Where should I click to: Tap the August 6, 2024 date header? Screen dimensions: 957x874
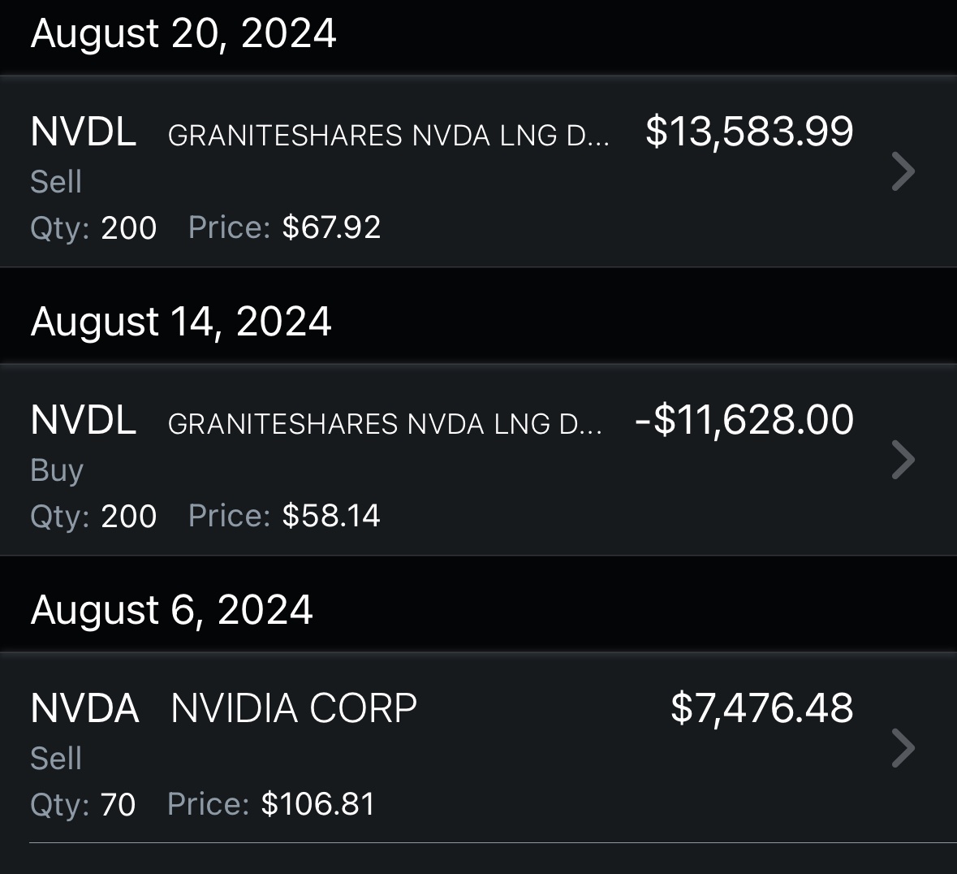(171, 610)
